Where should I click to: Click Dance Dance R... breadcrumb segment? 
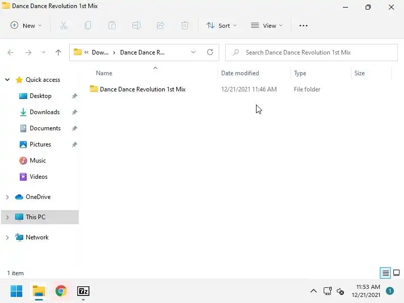(x=142, y=53)
